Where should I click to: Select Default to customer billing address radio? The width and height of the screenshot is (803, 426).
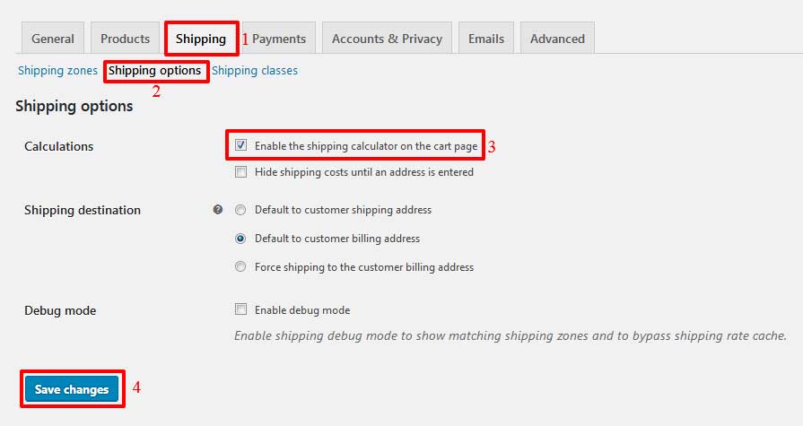coord(240,239)
